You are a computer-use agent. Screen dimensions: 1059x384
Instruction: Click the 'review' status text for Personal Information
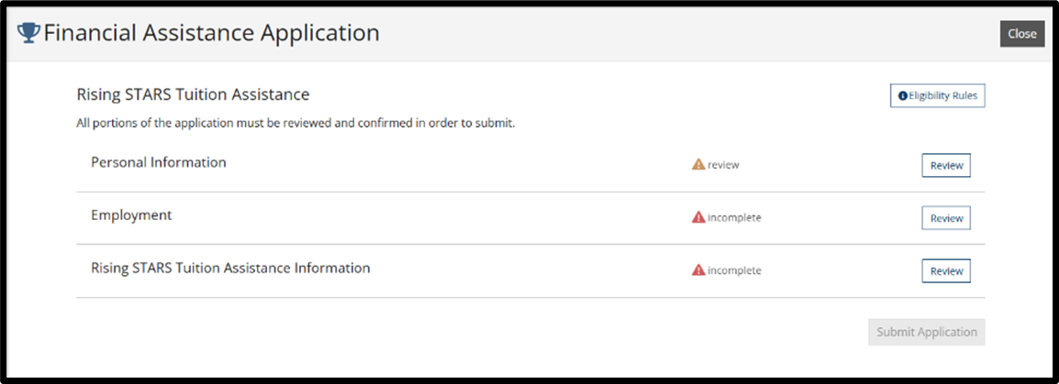tap(723, 165)
